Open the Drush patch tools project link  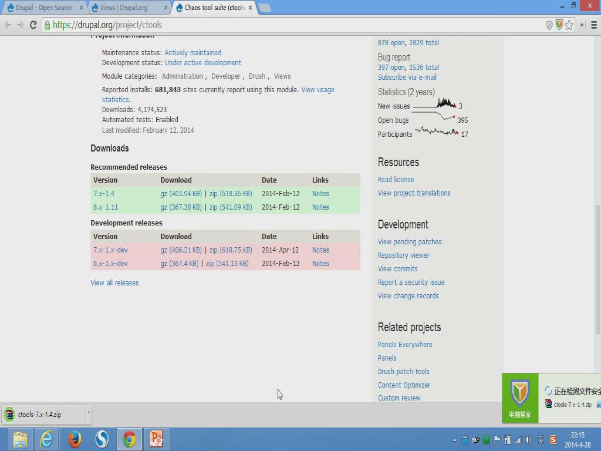pos(403,372)
